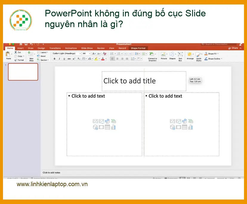Increase the font size
247x204 pixels.
[94, 54]
